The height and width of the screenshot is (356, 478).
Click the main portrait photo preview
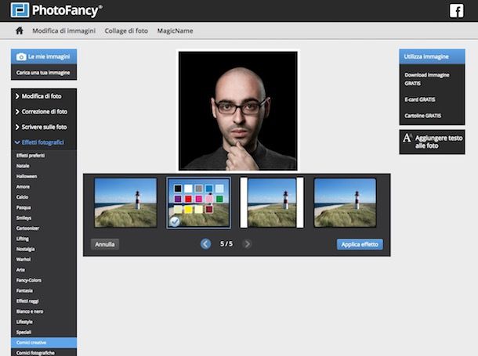(x=237, y=111)
